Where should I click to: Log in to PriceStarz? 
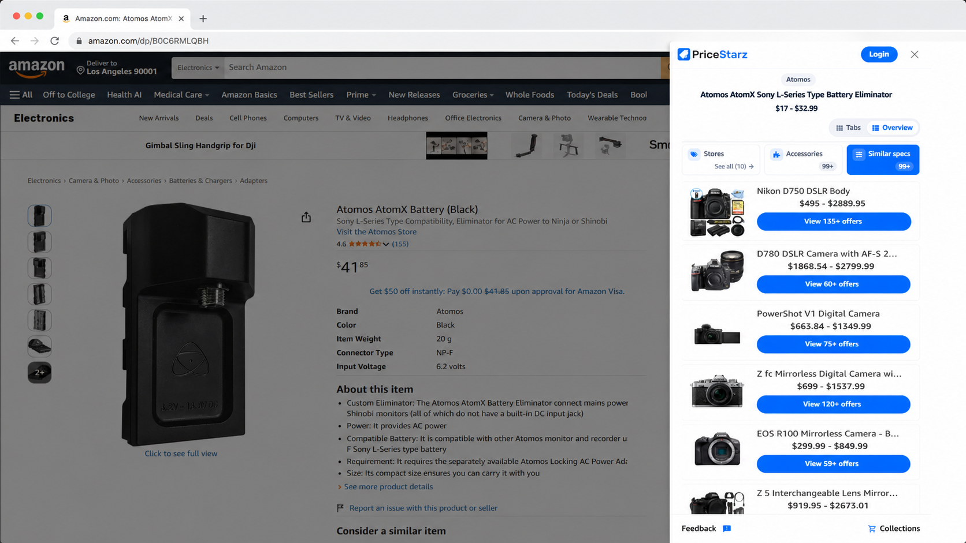(x=879, y=54)
